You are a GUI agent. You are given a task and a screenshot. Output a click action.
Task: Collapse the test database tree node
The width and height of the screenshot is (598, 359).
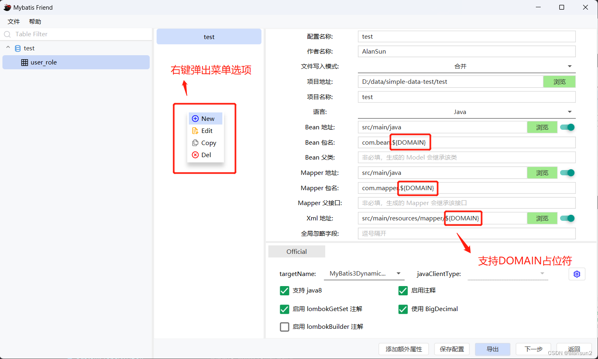pyautogui.click(x=8, y=48)
